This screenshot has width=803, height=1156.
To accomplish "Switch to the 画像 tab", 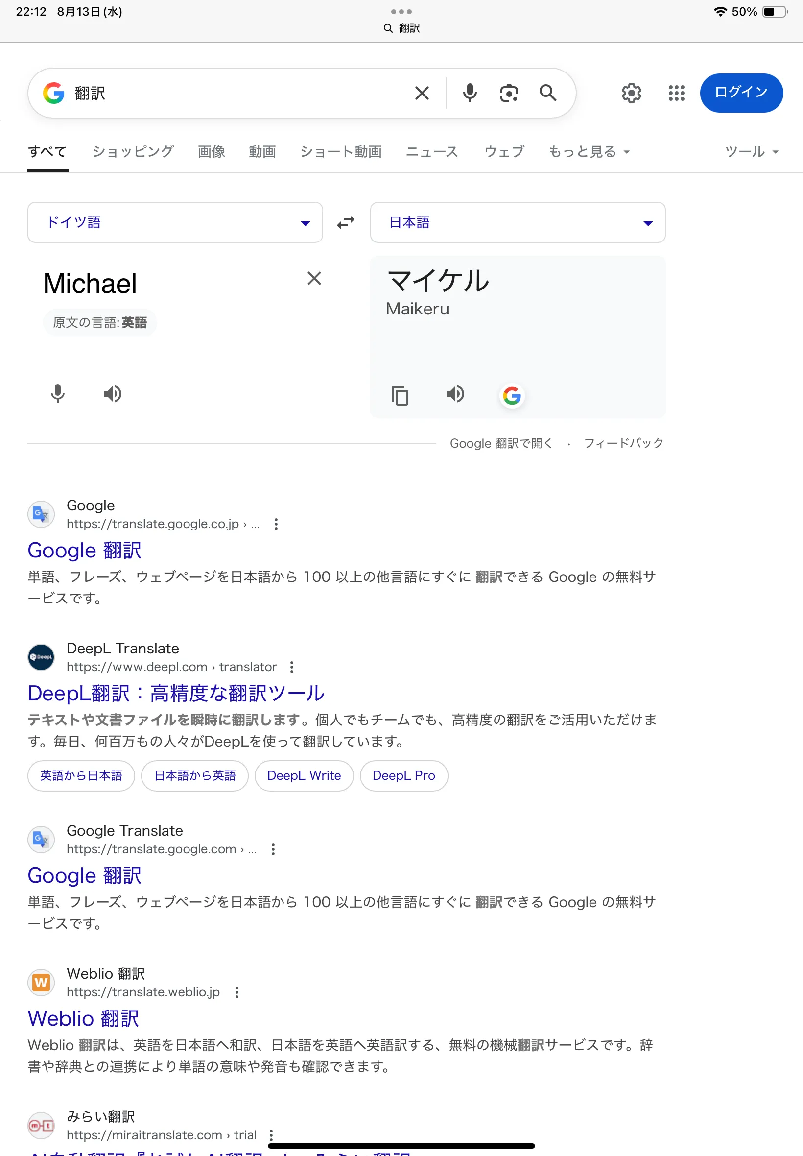I will [x=212, y=151].
